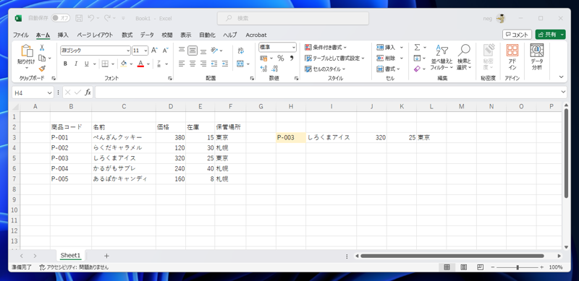Toggle Underline formatting

[x=86, y=64]
